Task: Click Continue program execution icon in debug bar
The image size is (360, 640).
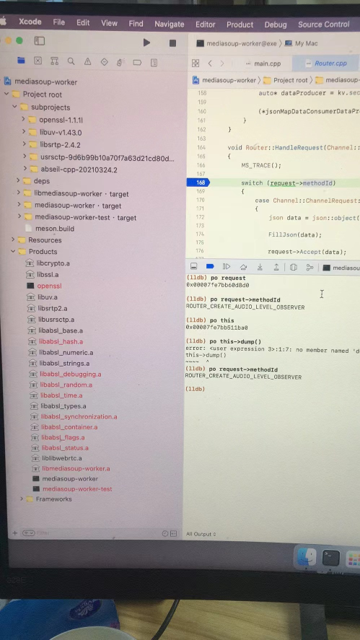Action: (x=227, y=266)
